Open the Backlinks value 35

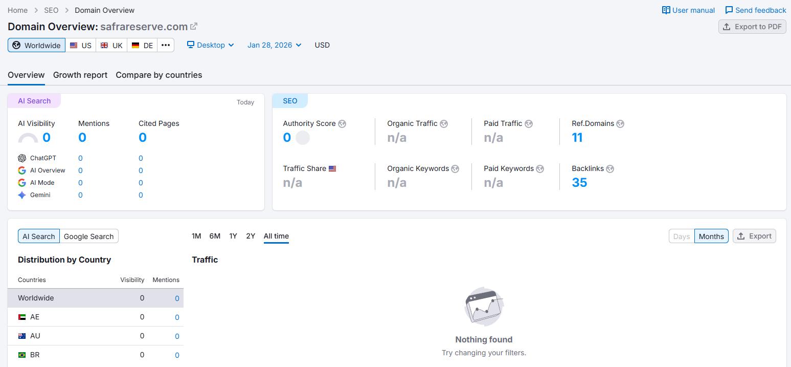[579, 183]
